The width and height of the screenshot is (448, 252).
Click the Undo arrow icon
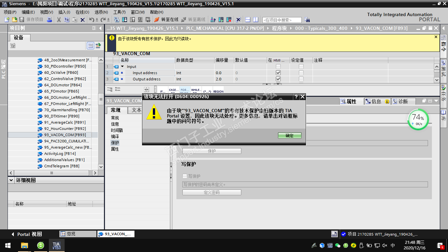(x=91, y=20)
